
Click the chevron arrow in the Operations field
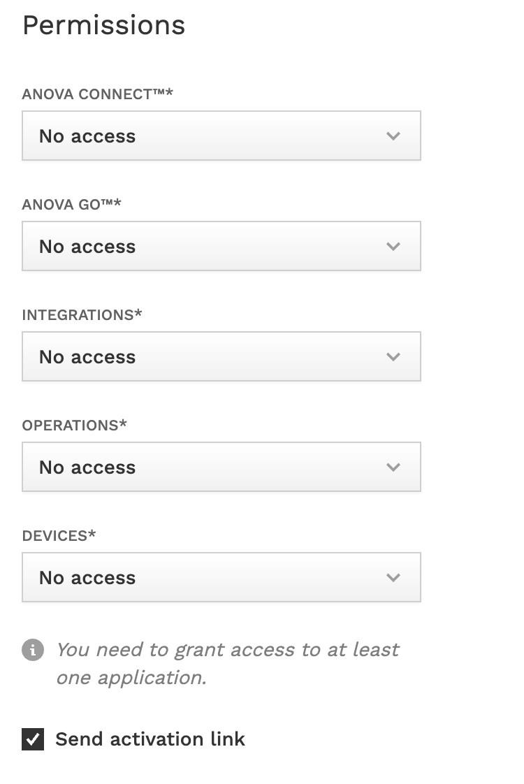pyautogui.click(x=393, y=467)
